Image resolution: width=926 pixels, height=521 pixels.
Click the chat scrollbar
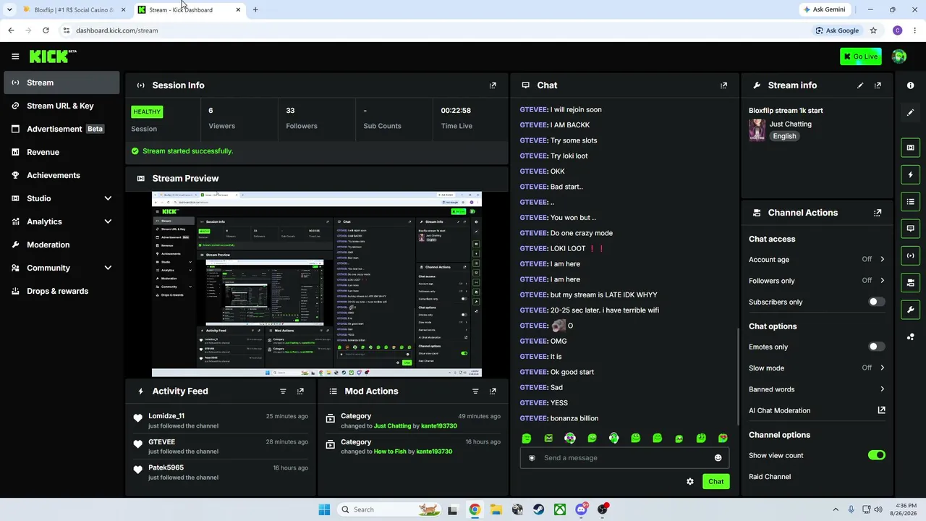point(737,376)
